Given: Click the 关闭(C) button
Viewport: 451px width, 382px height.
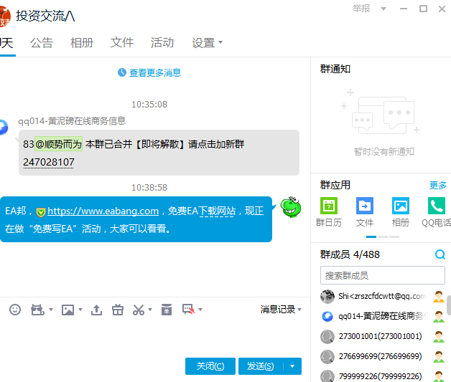Looking at the screenshot, I should pos(210,366).
